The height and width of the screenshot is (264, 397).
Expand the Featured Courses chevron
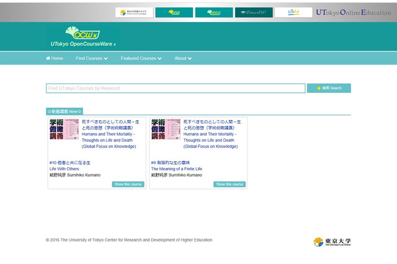point(160,58)
